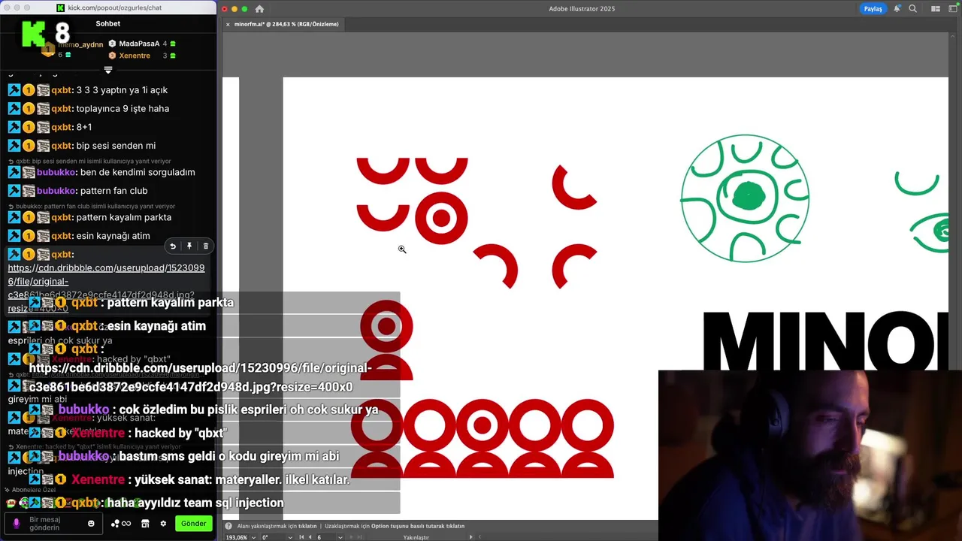Image resolution: width=962 pixels, height=541 pixels.
Task: Close the minorfm.ai document tab
Action: click(x=228, y=24)
